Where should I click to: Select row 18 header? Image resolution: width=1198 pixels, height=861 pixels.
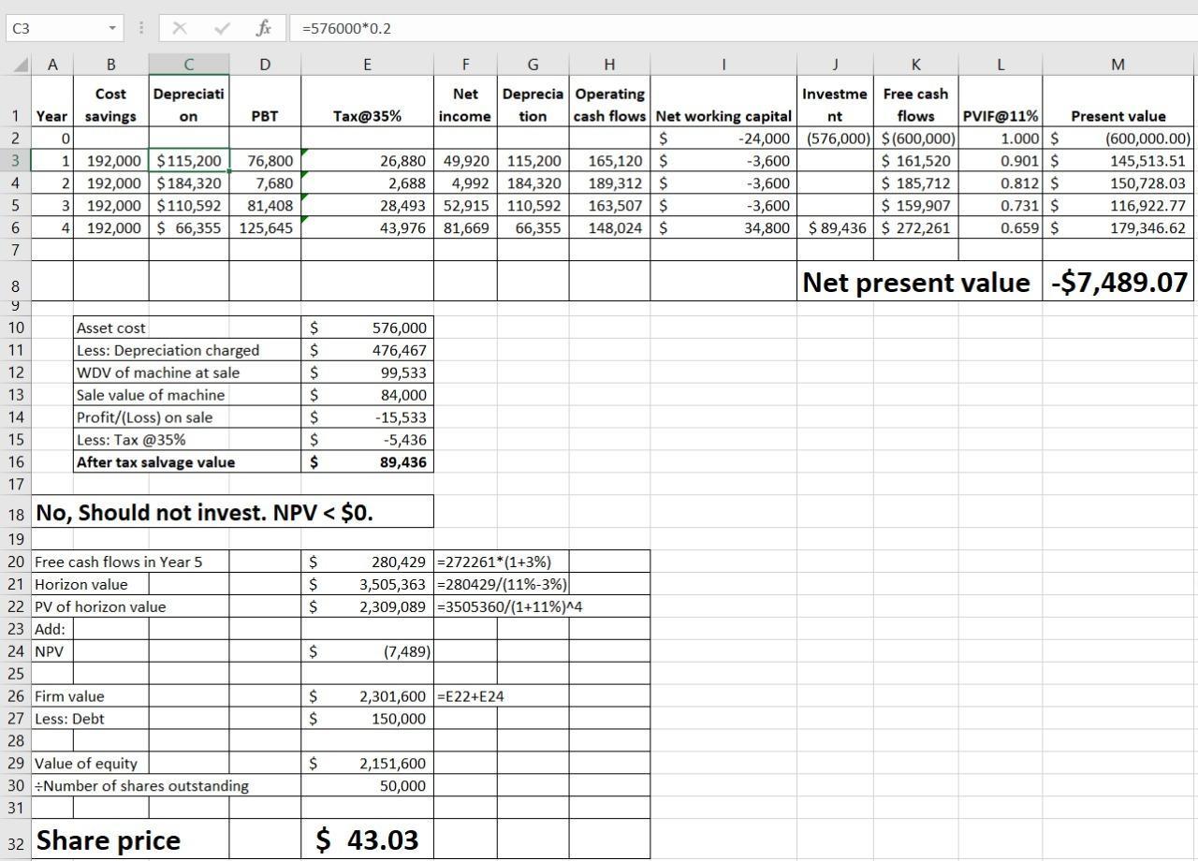coord(16,513)
